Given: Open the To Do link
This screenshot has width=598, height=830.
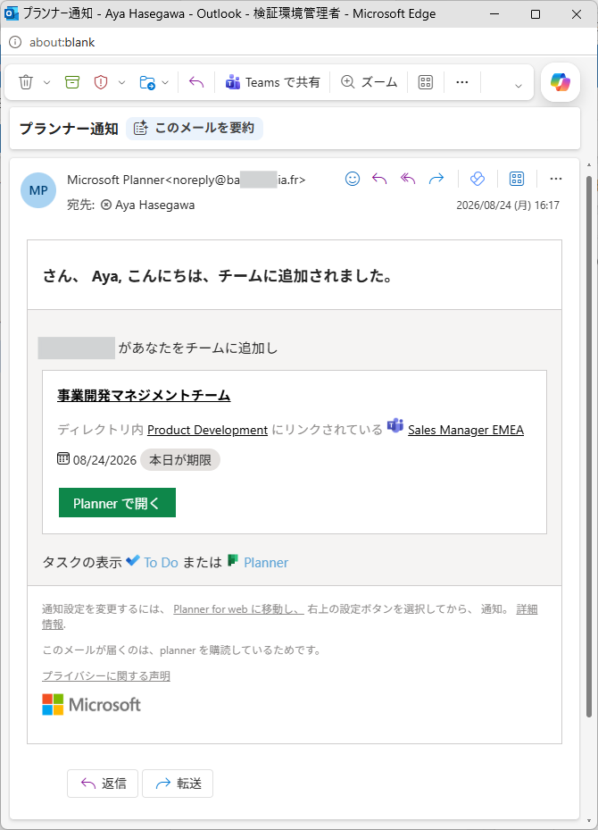Looking at the screenshot, I should [x=161, y=562].
